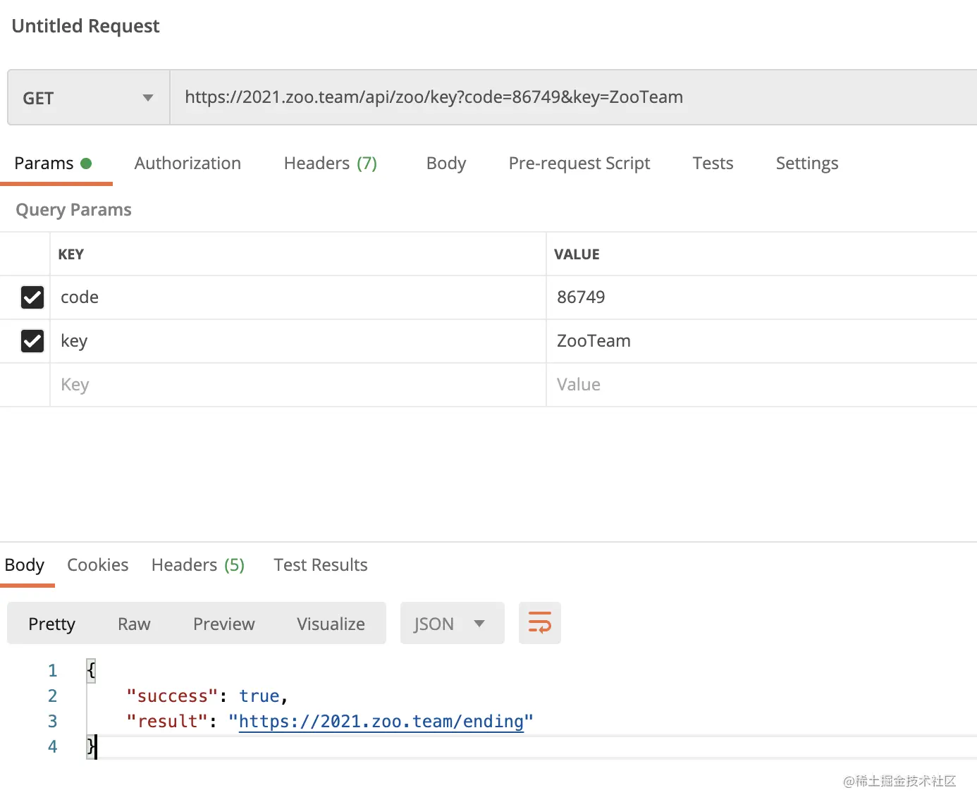The image size is (977, 809).
Task: Open the request Settings tab
Action: tap(806, 163)
